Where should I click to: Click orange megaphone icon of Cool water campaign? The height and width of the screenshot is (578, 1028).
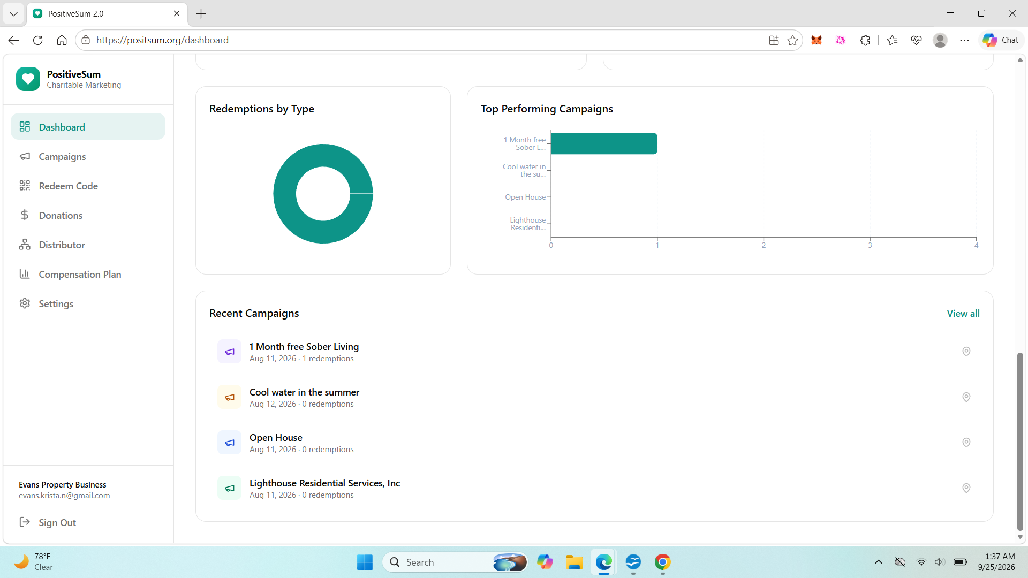click(229, 397)
